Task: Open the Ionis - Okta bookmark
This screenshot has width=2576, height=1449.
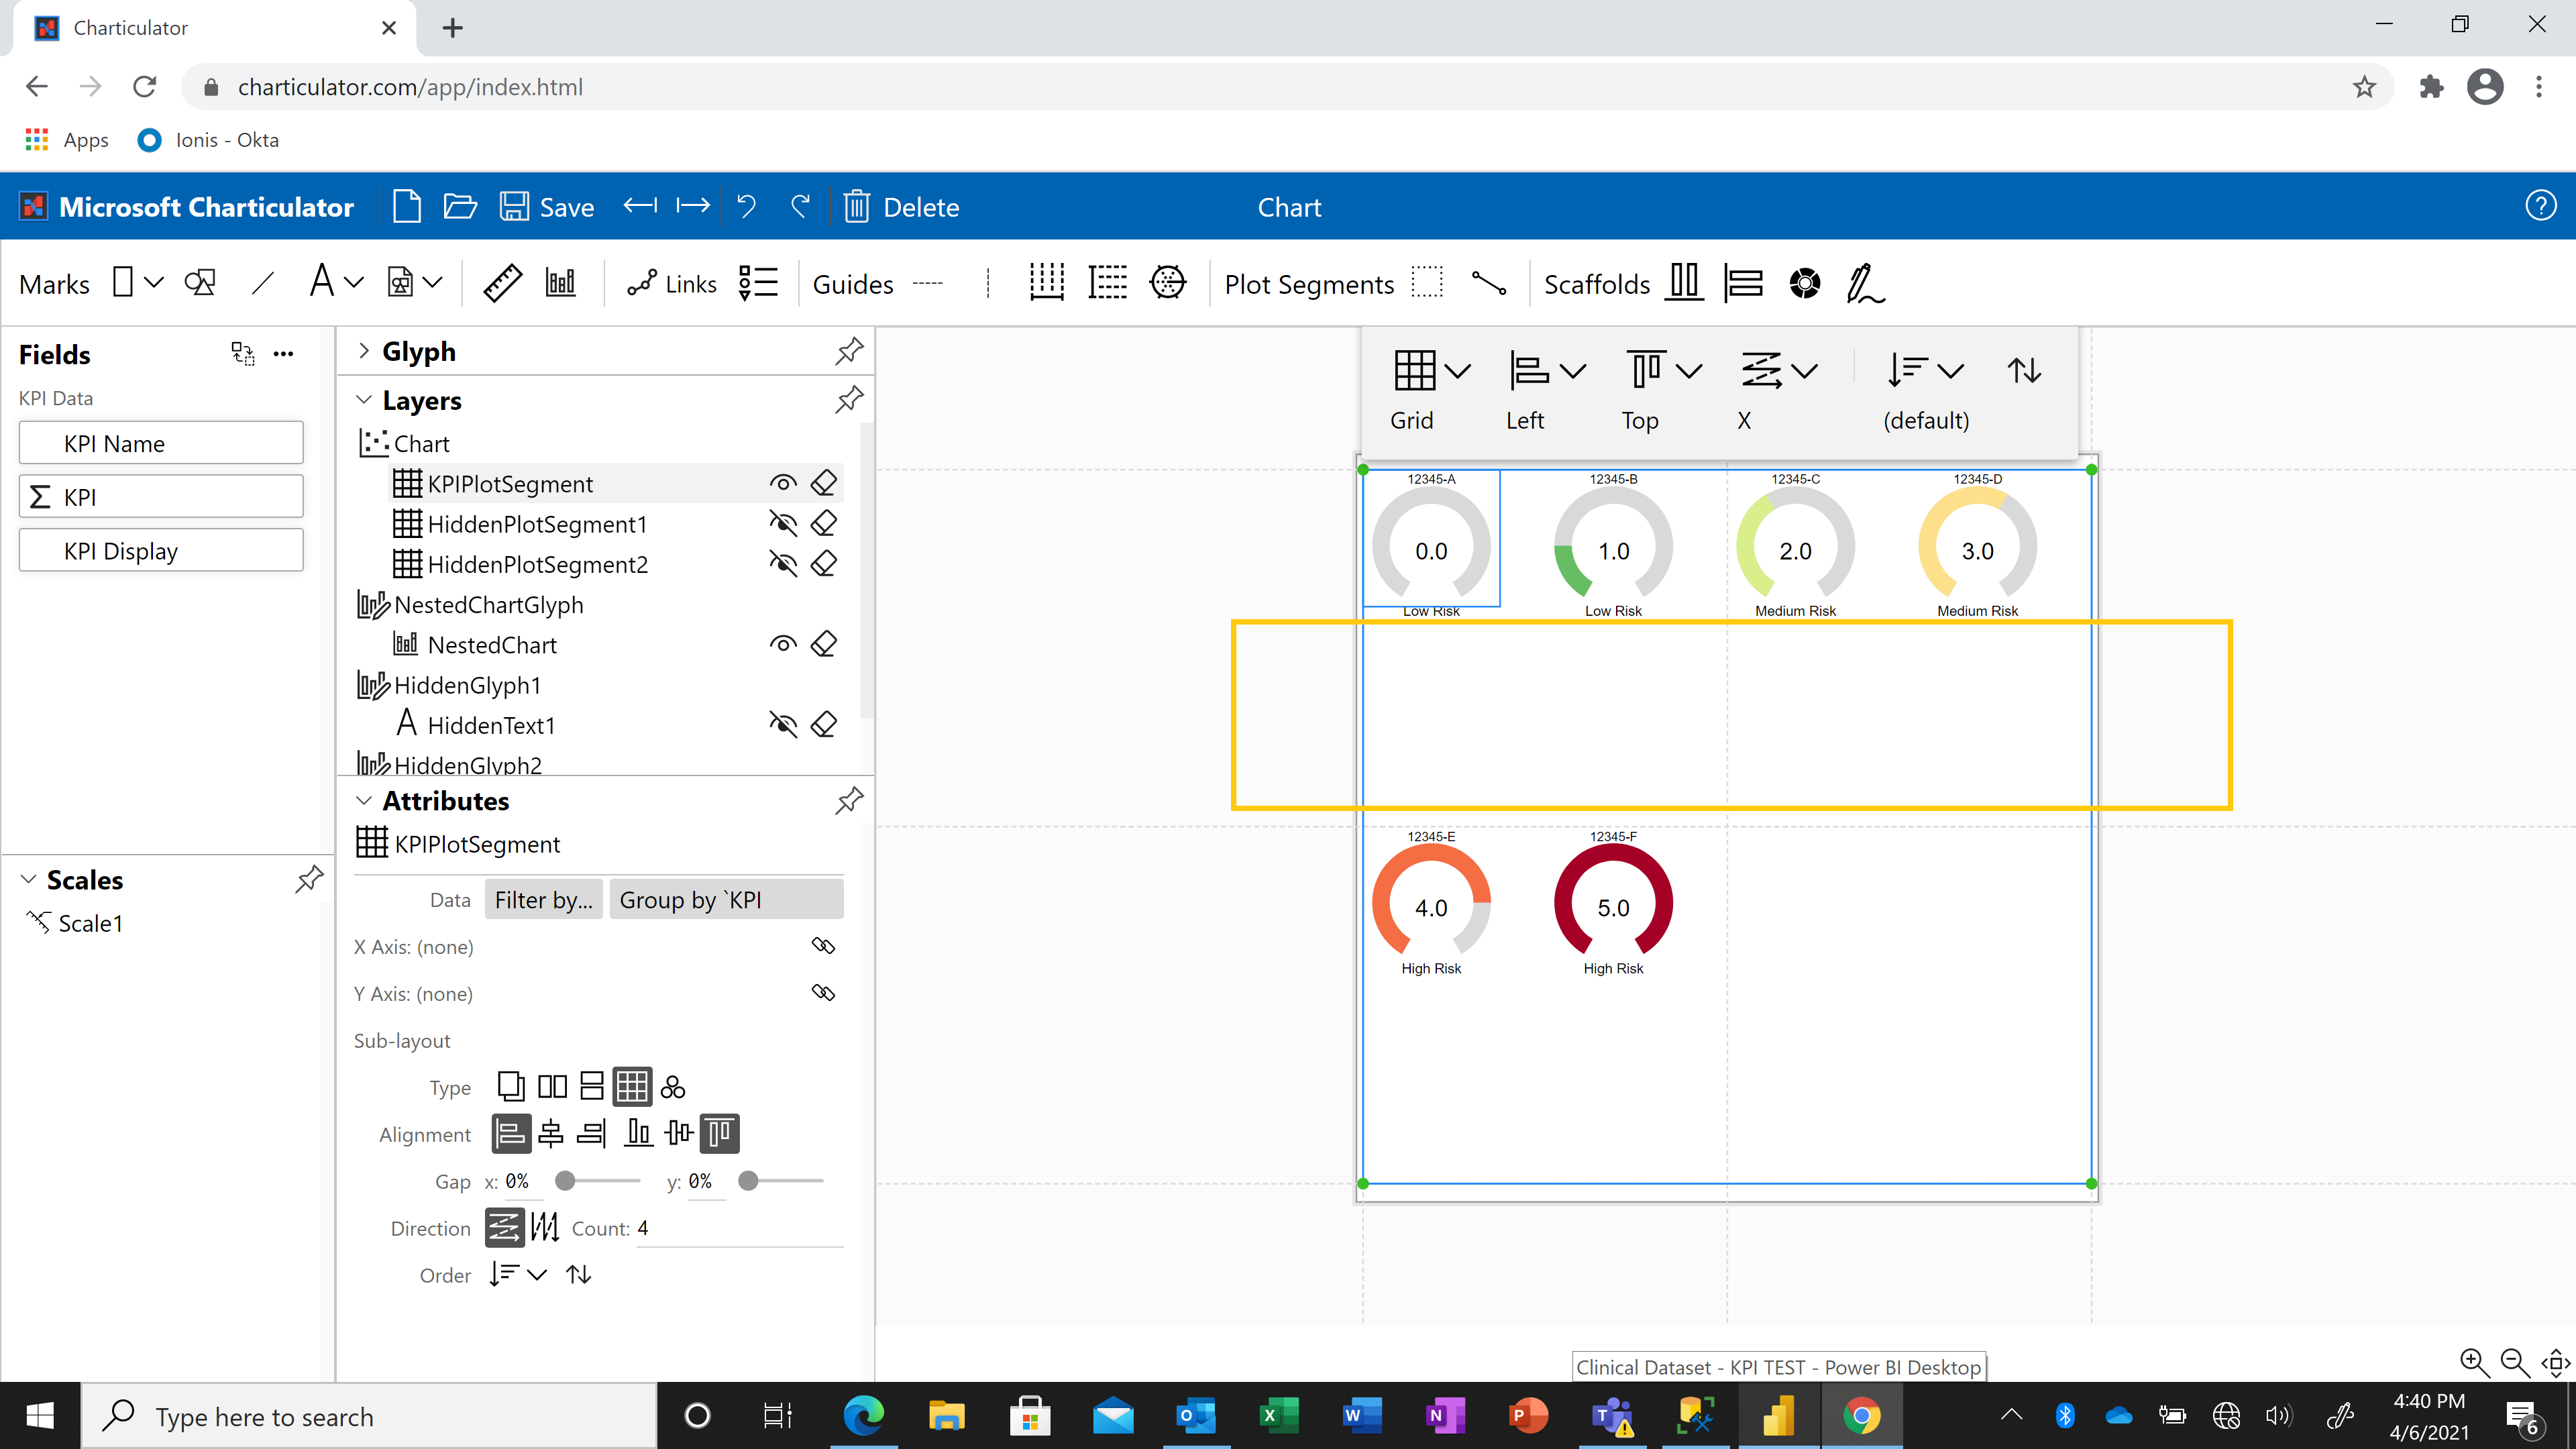Action: (x=207, y=139)
